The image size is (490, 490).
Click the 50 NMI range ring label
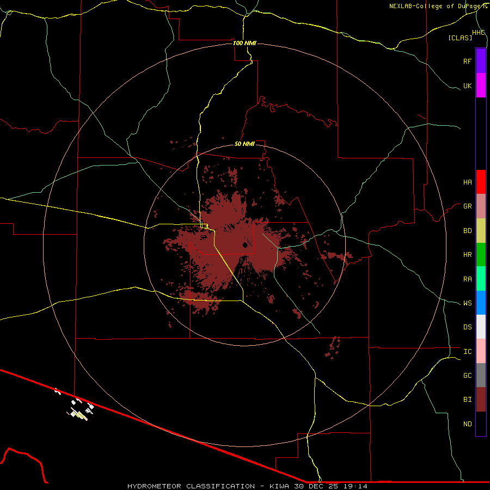pos(244,144)
